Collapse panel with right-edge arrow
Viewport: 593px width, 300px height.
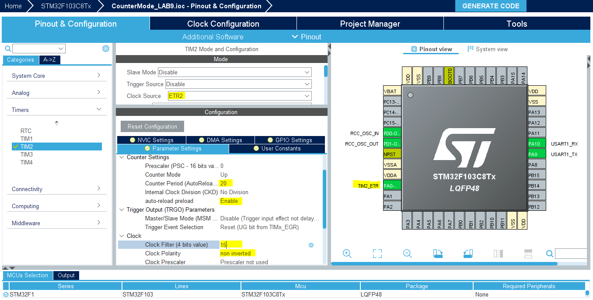[588, 65]
